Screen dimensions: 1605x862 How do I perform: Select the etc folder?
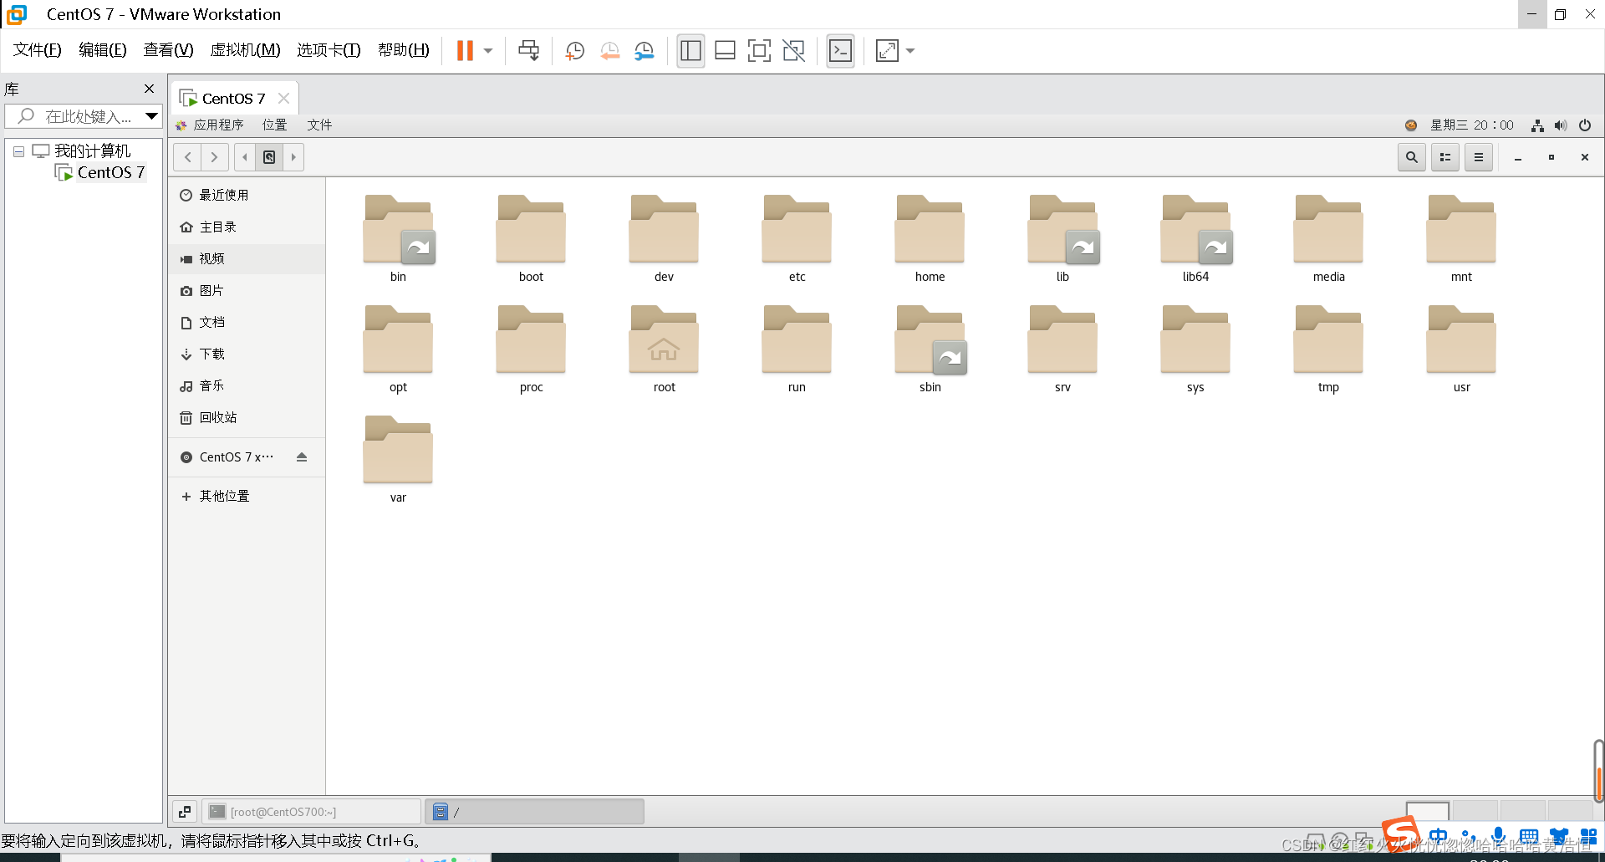pyautogui.click(x=797, y=239)
